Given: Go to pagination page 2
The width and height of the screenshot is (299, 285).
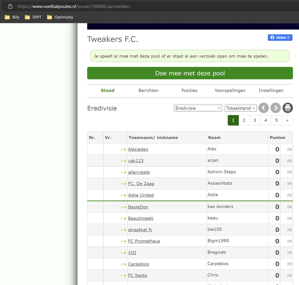Looking at the screenshot, I should 244,120.
